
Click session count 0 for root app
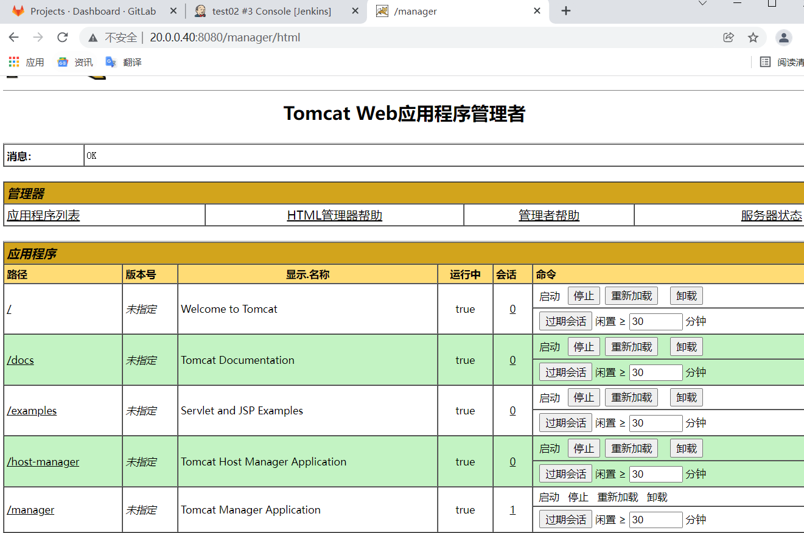[x=512, y=309]
